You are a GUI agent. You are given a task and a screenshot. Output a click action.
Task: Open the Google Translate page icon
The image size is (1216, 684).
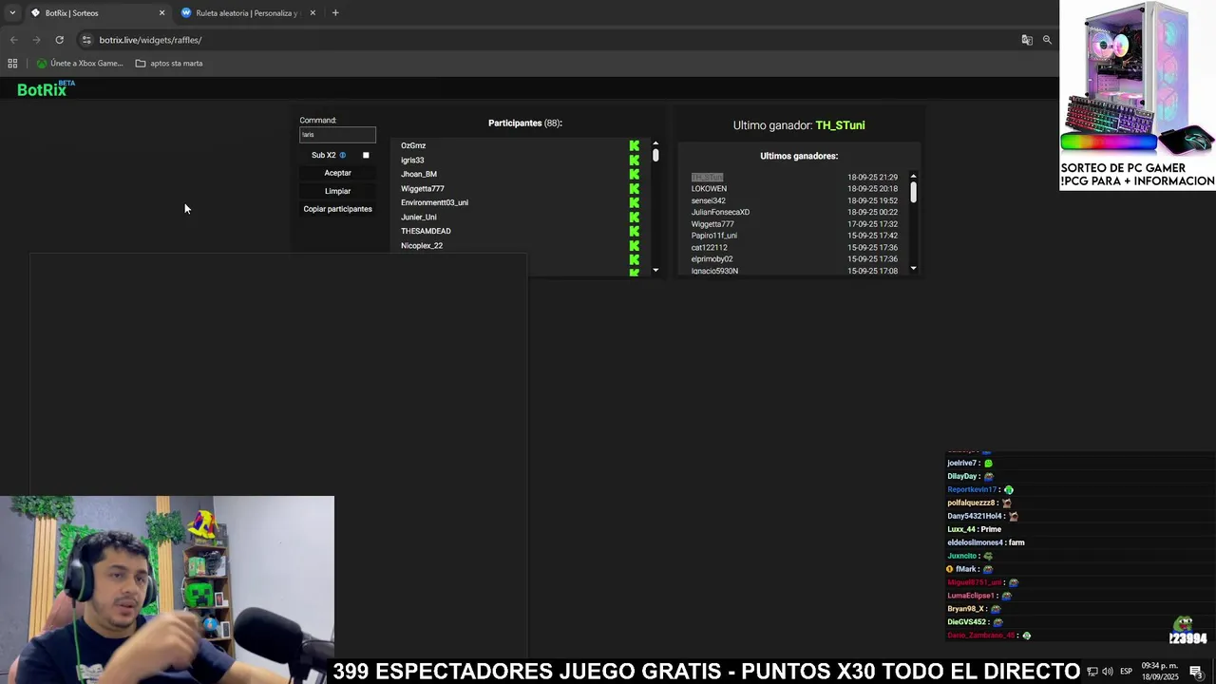point(1027,40)
